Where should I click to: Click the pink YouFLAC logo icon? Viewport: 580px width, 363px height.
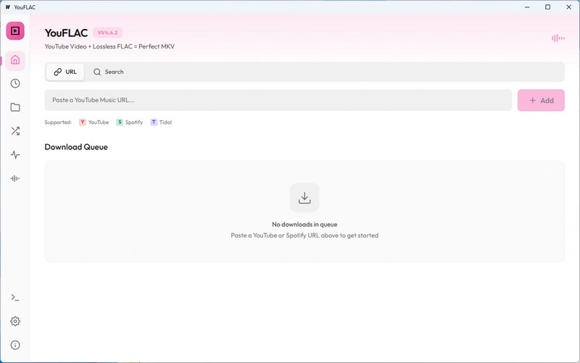15,30
